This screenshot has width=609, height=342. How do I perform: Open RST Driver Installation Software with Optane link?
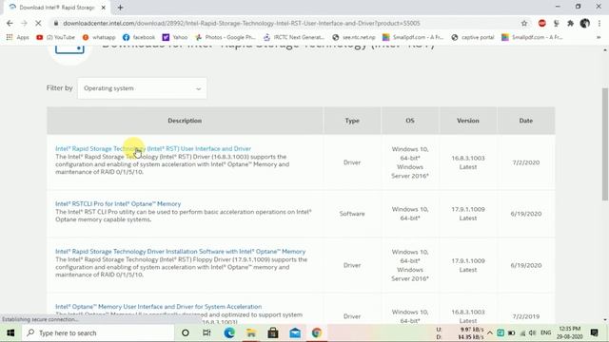pyautogui.click(x=180, y=251)
